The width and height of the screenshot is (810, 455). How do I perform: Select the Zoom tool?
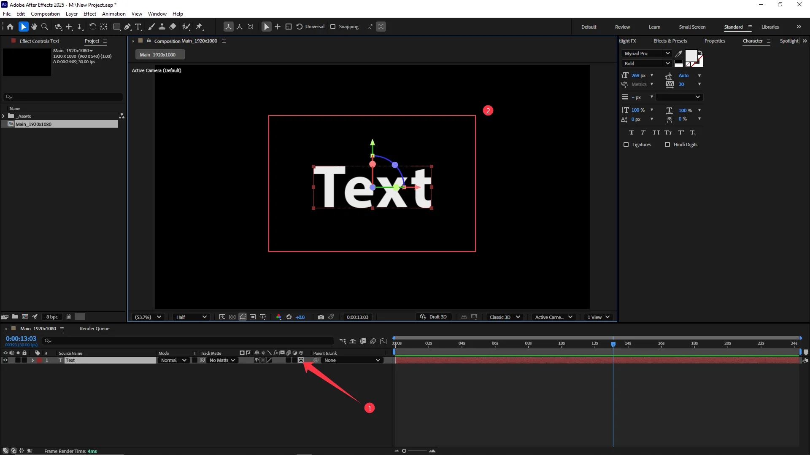point(45,27)
